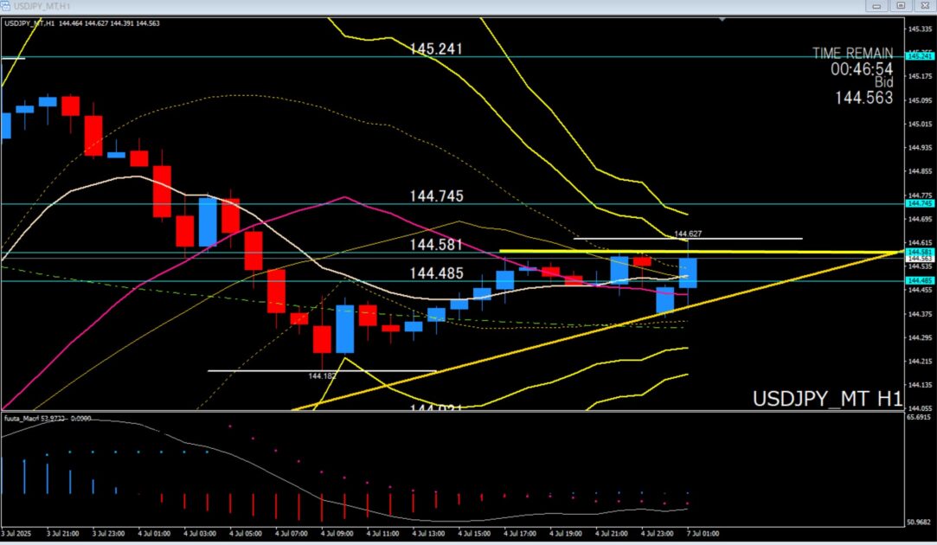Select the 144.745 level text on chart
The width and height of the screenshot is (937, 545).
[436, 196]
